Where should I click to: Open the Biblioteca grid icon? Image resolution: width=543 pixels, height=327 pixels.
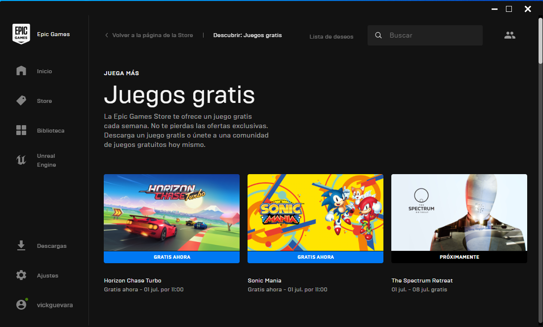point(21,131)
